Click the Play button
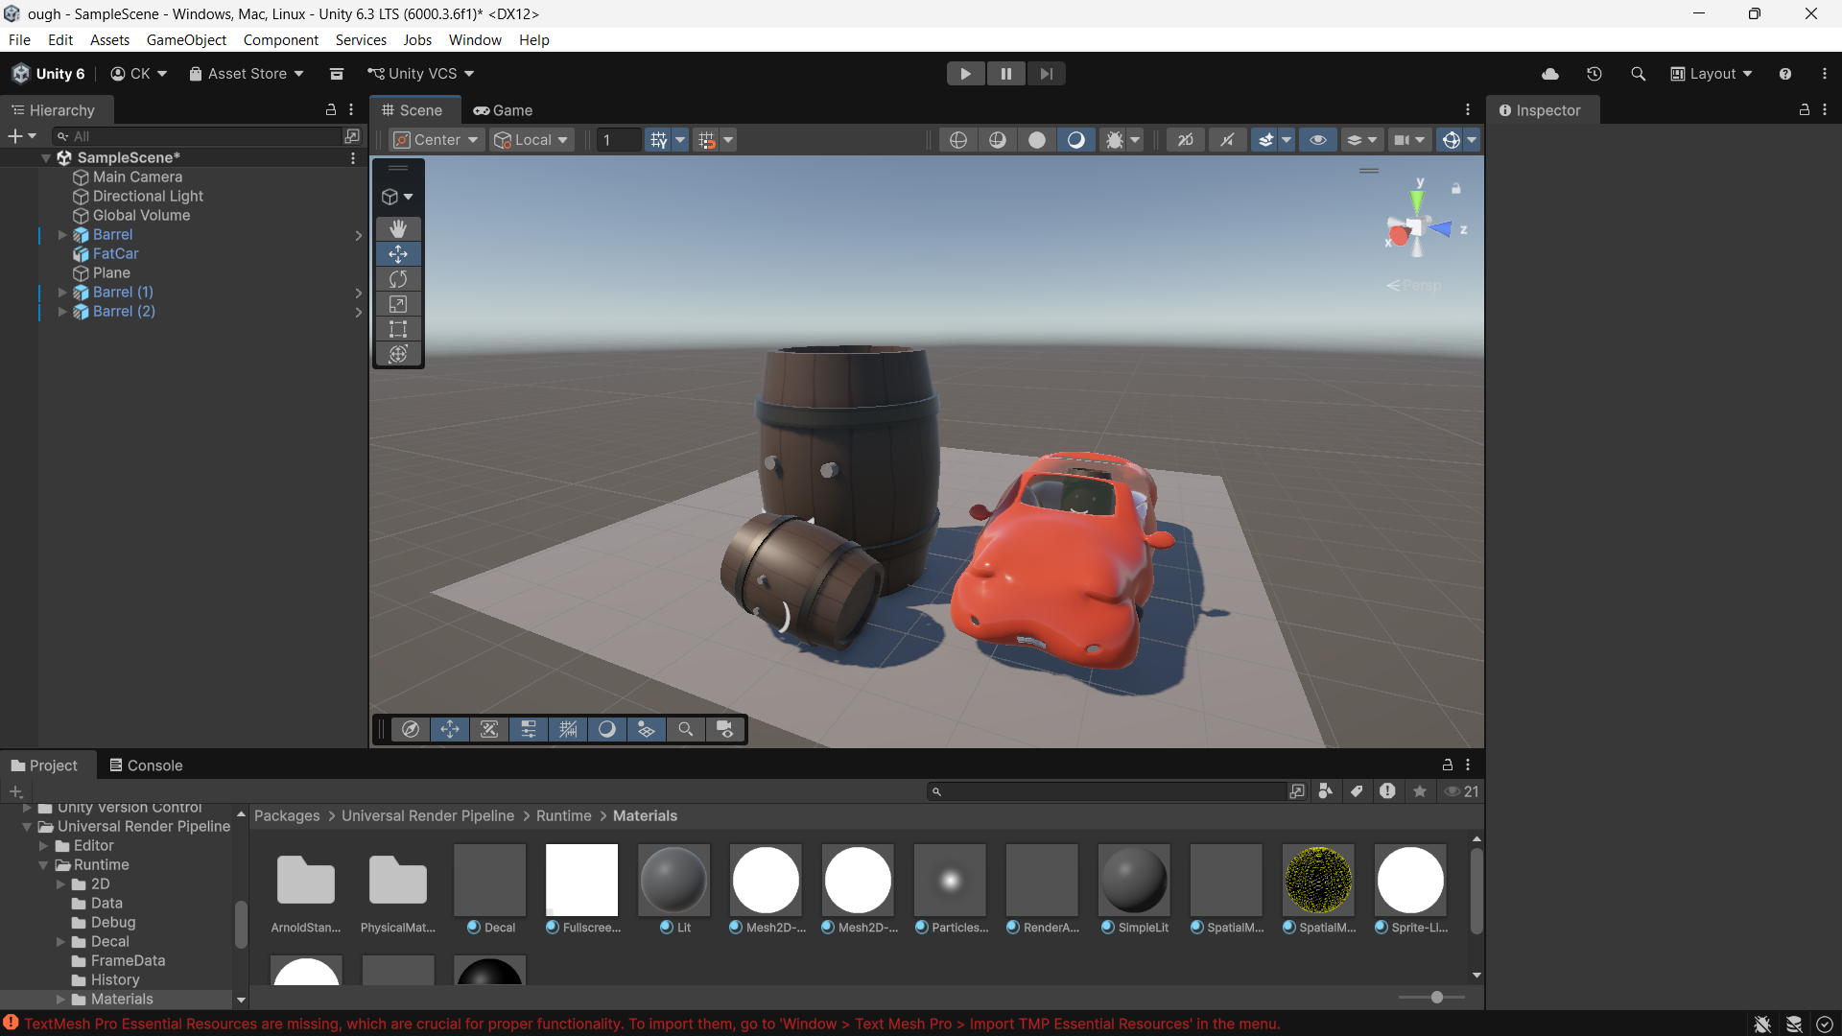 pos(965,74)
